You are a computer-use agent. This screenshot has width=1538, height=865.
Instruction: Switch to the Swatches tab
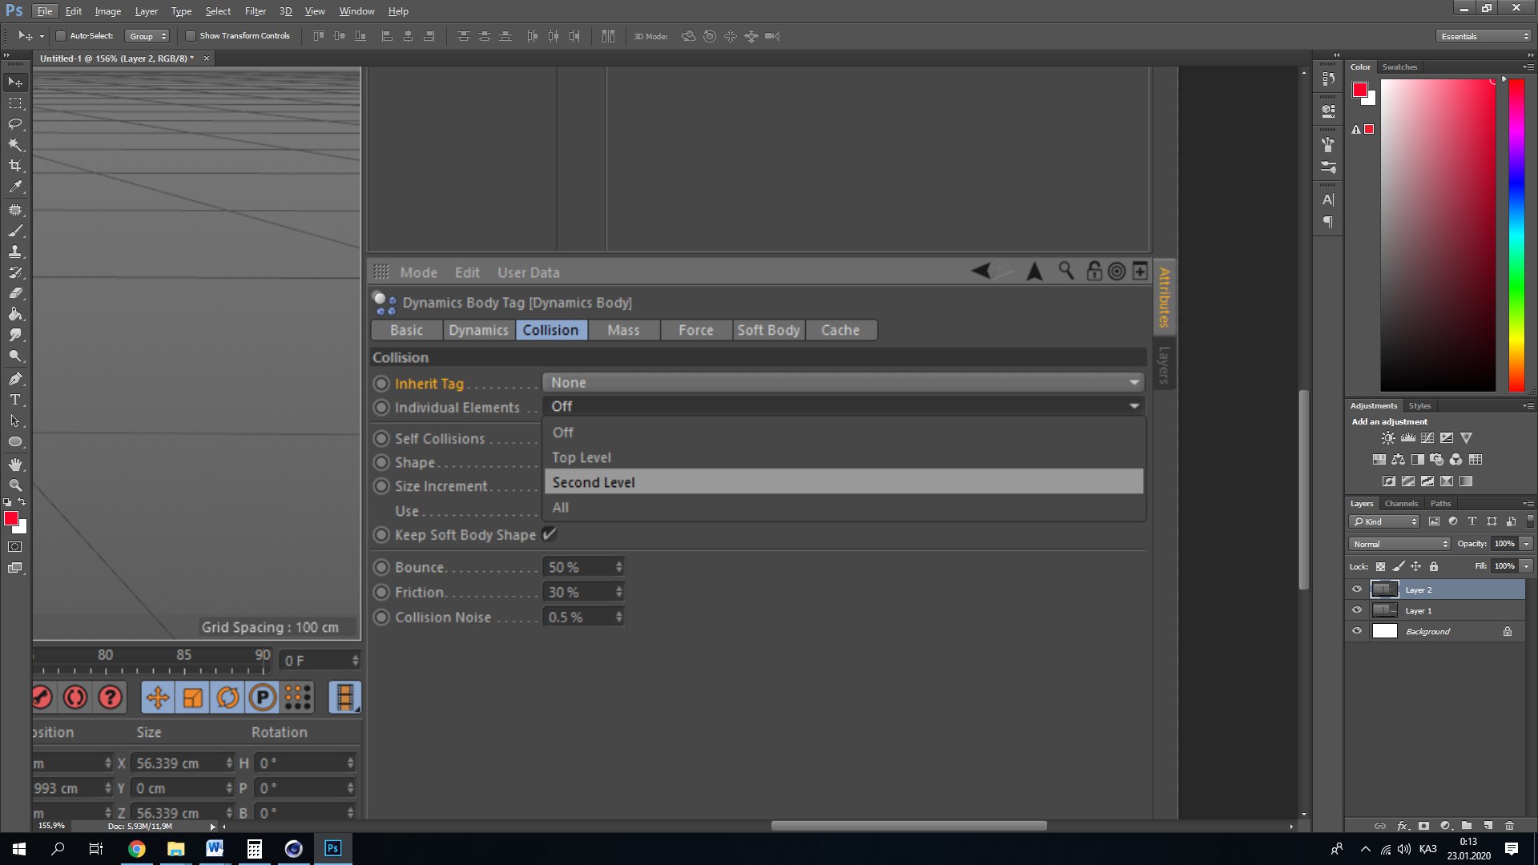(x=1399, y=67)
